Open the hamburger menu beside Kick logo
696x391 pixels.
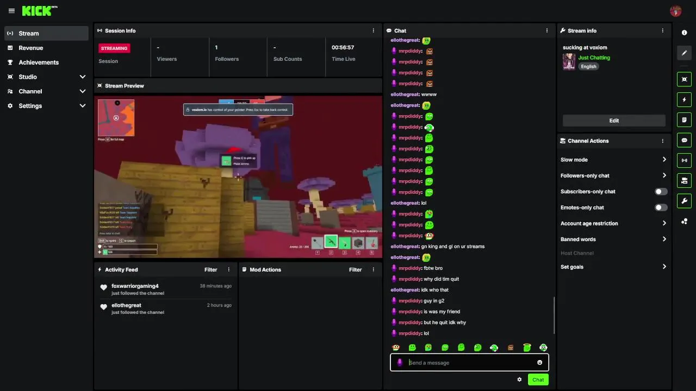pos(11,11)
